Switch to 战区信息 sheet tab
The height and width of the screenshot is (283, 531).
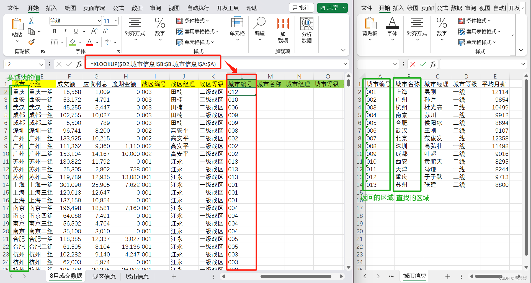[104, 277]
